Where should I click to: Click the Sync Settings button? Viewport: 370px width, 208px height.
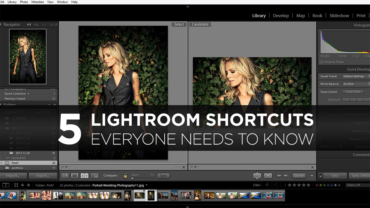[360, 175]
